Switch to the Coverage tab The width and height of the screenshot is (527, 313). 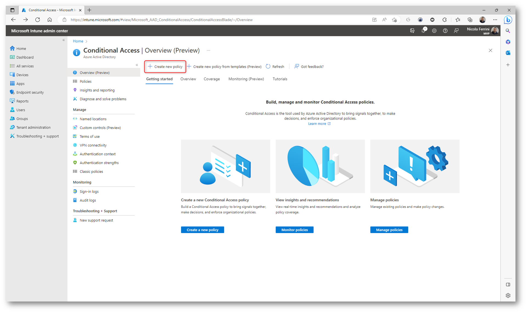211,79
